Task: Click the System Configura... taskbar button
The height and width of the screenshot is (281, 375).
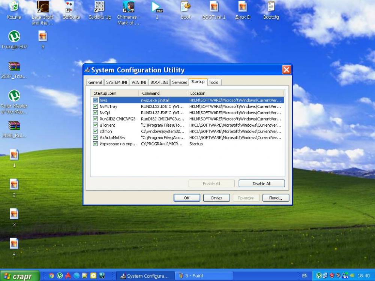Action: (x=145, y=276)
